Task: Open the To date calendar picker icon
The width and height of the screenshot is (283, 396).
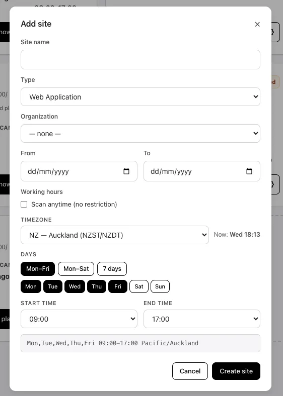Action: tap(249, 171)
